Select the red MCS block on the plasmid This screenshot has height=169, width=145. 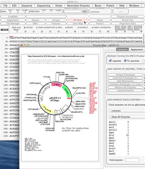[69, 98]
